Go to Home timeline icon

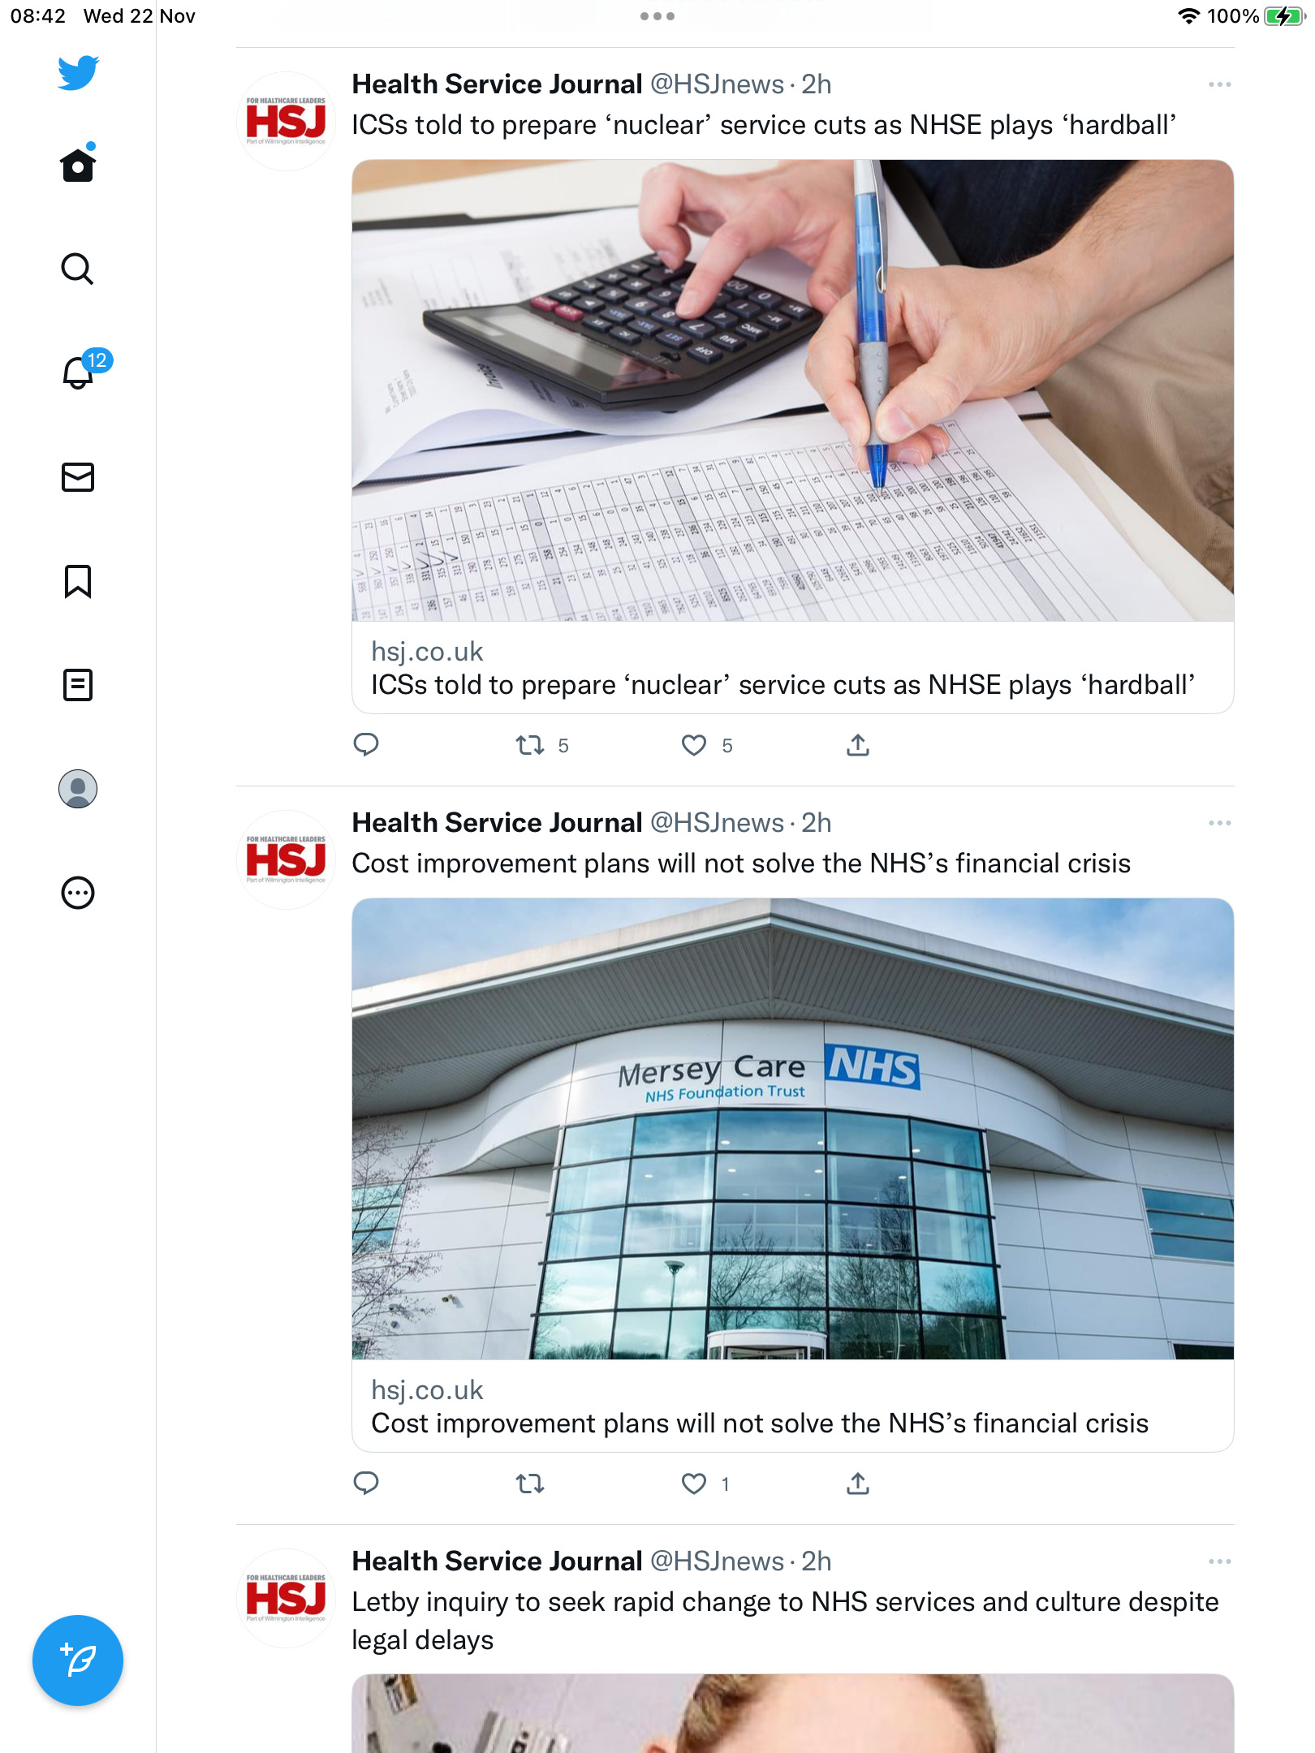pos(78,164)
